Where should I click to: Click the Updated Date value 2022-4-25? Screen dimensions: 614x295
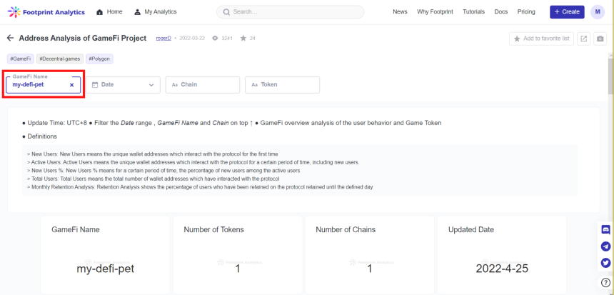pos(502,269)
